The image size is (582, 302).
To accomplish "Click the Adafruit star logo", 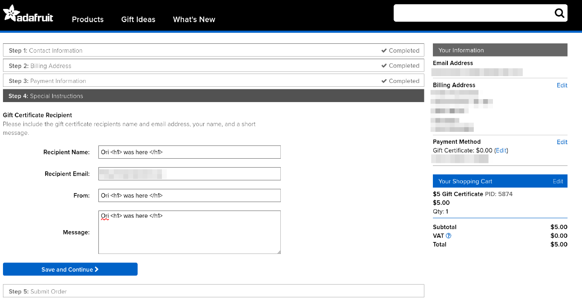I will (9, 12).
